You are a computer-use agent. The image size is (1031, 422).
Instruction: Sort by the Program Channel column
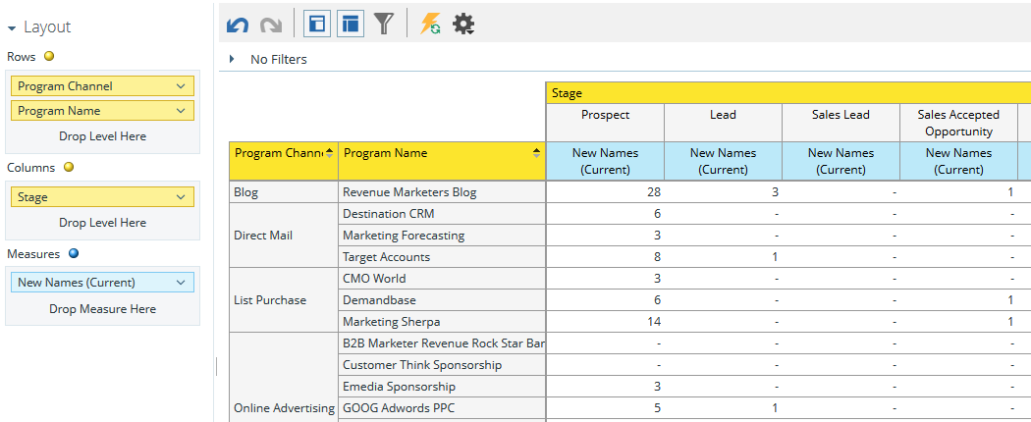[x=329, y=153]
